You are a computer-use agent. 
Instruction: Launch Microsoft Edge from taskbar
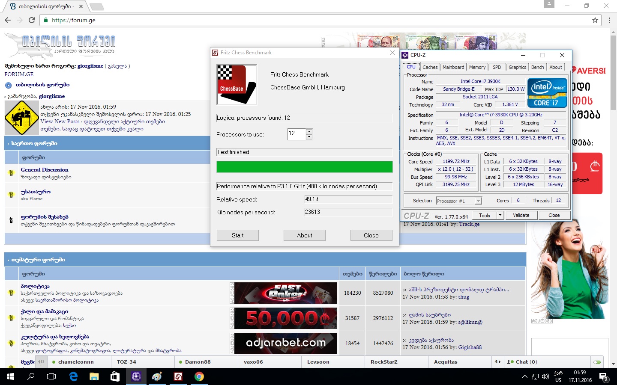point(73,376)
